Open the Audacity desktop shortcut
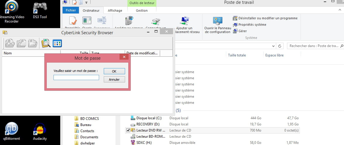The width and height of the screenshot is (344, 145). (x=40, y=131)
